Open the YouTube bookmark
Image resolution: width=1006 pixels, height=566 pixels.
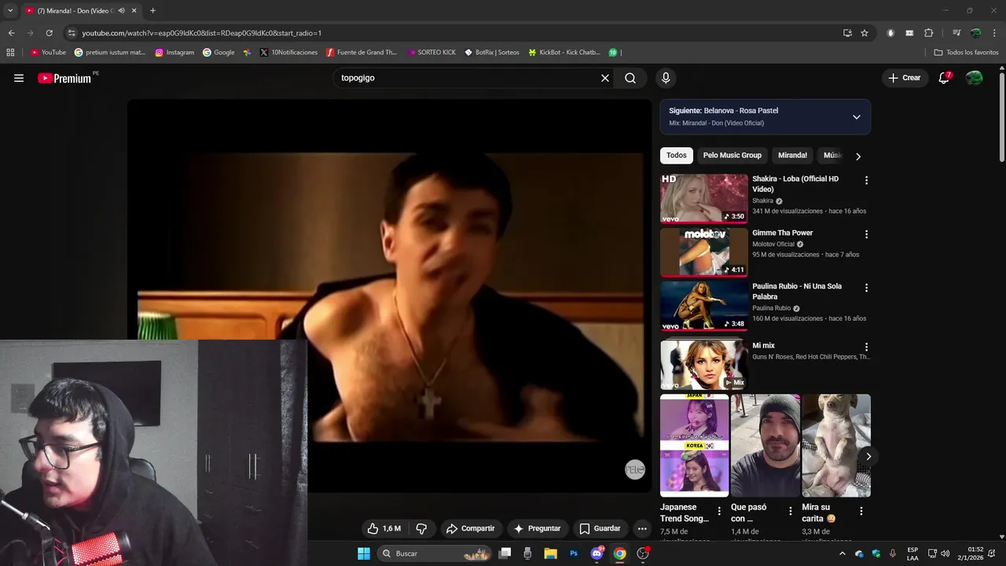[x=48, y=53]
